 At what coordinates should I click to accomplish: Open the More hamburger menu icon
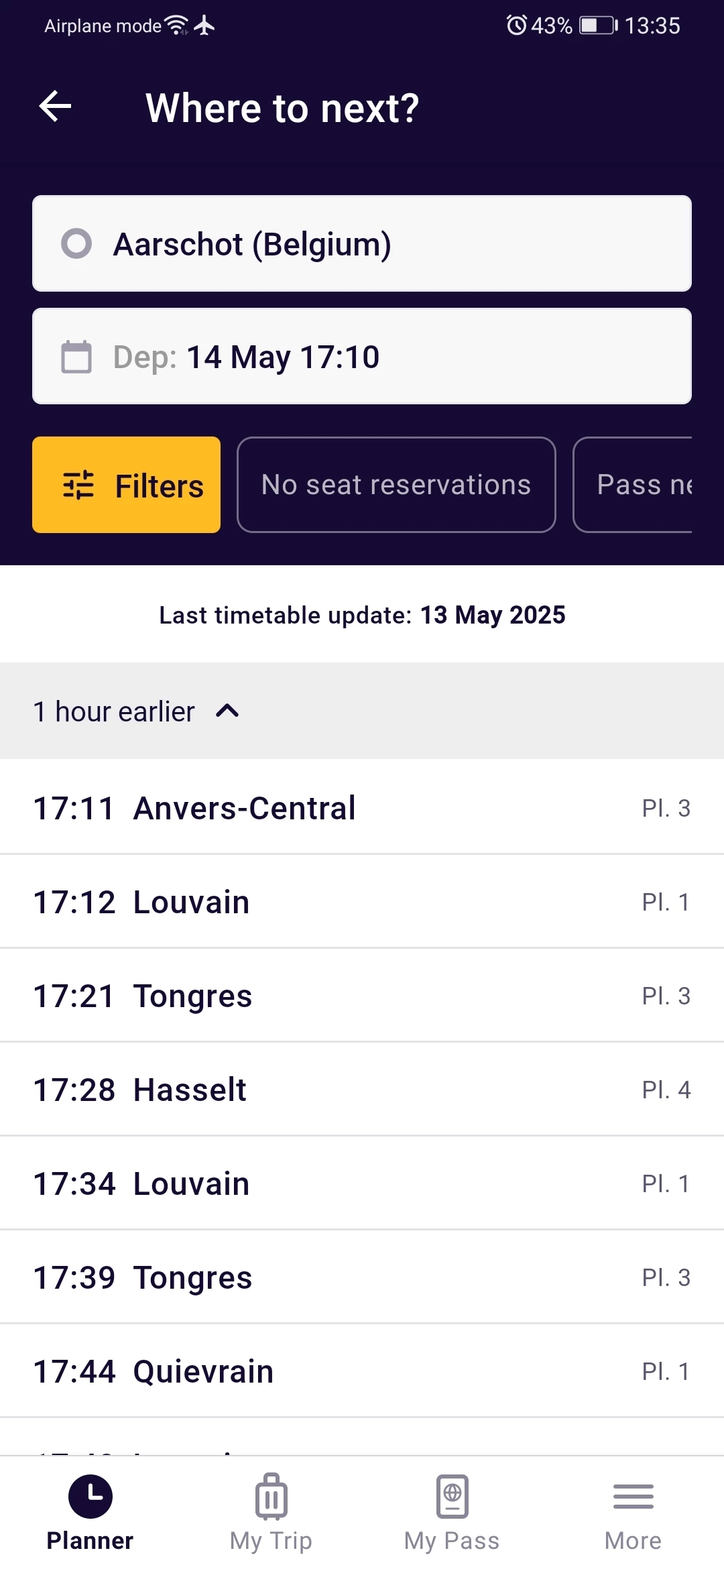pos(633,1497)
